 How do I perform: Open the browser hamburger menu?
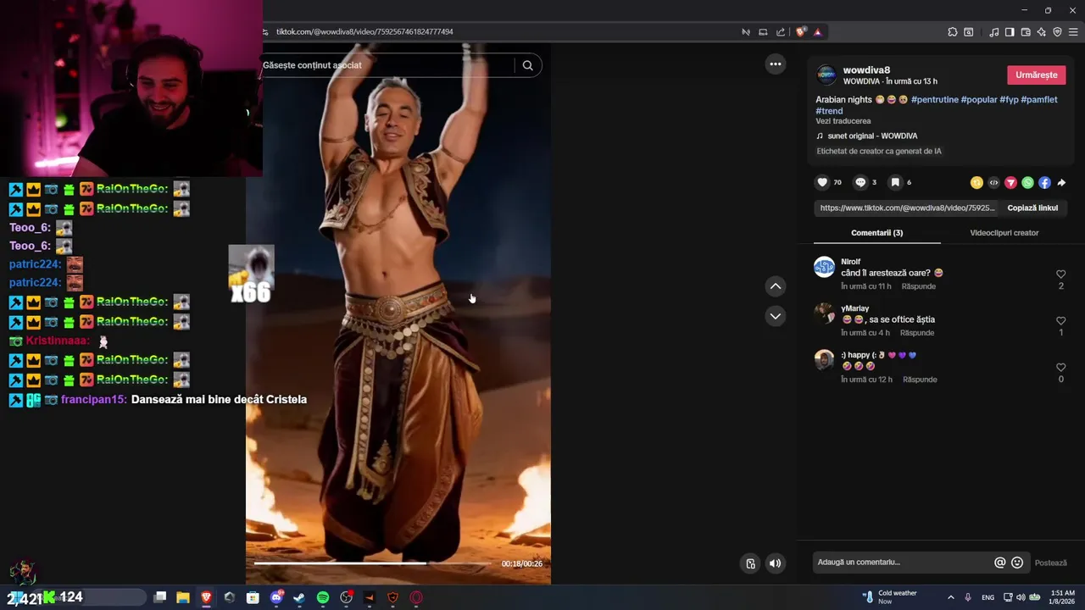click(x=1073, y=32)
